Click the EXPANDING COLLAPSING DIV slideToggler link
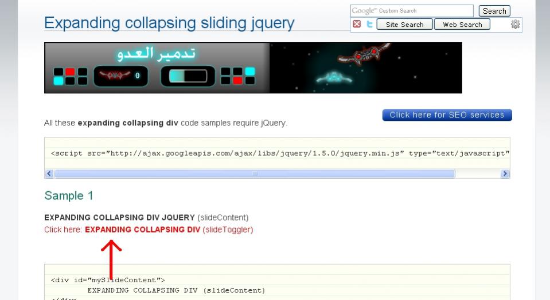 pos(169,230)
